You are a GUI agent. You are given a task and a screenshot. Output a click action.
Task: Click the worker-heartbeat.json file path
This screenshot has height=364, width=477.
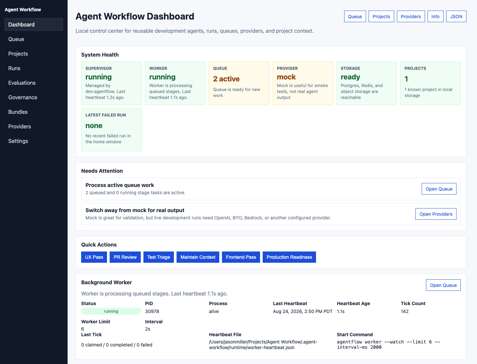pos(263,344)
